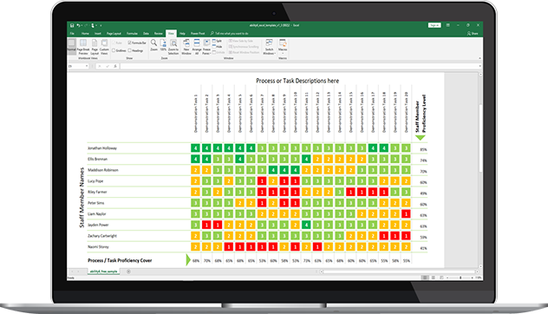Click the vertical scrollbar of the worksheet
The width and height of the screenshot is (548, 314).
coord(480,139)
